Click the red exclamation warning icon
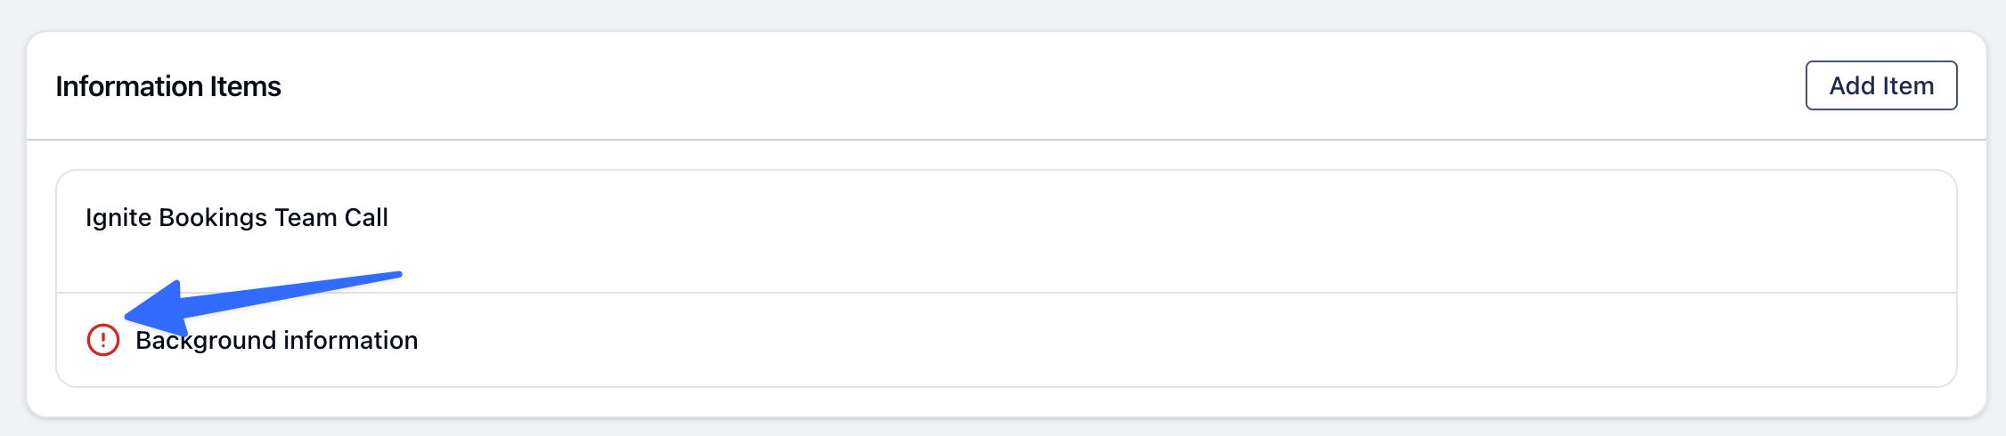The height and width of the screenshot is (436, 2006). coord(103,340)
